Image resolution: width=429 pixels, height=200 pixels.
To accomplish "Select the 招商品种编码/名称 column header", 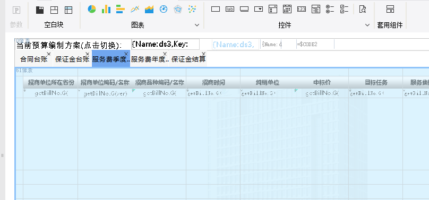I will pyautogui.click(x=159, y=82).
